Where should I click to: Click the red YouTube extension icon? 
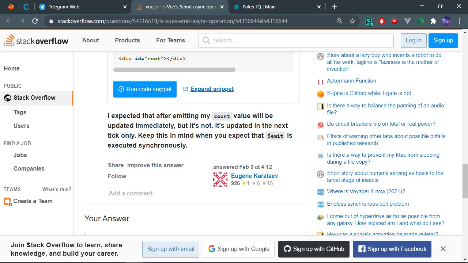pos(394,21)
